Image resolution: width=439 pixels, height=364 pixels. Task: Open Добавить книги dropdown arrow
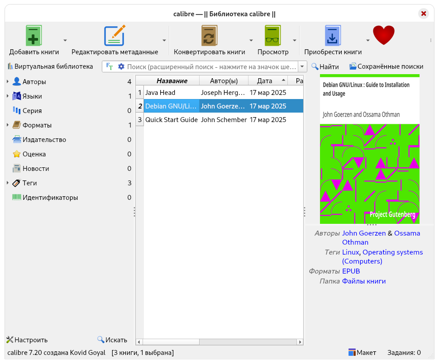click(x=65, y=40)
